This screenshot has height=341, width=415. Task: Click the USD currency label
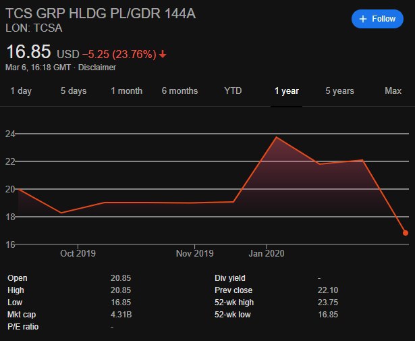[68, 54]
